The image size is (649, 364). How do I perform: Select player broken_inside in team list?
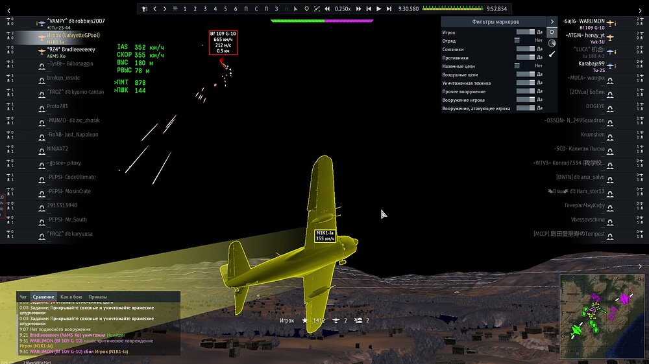(64, 78)
